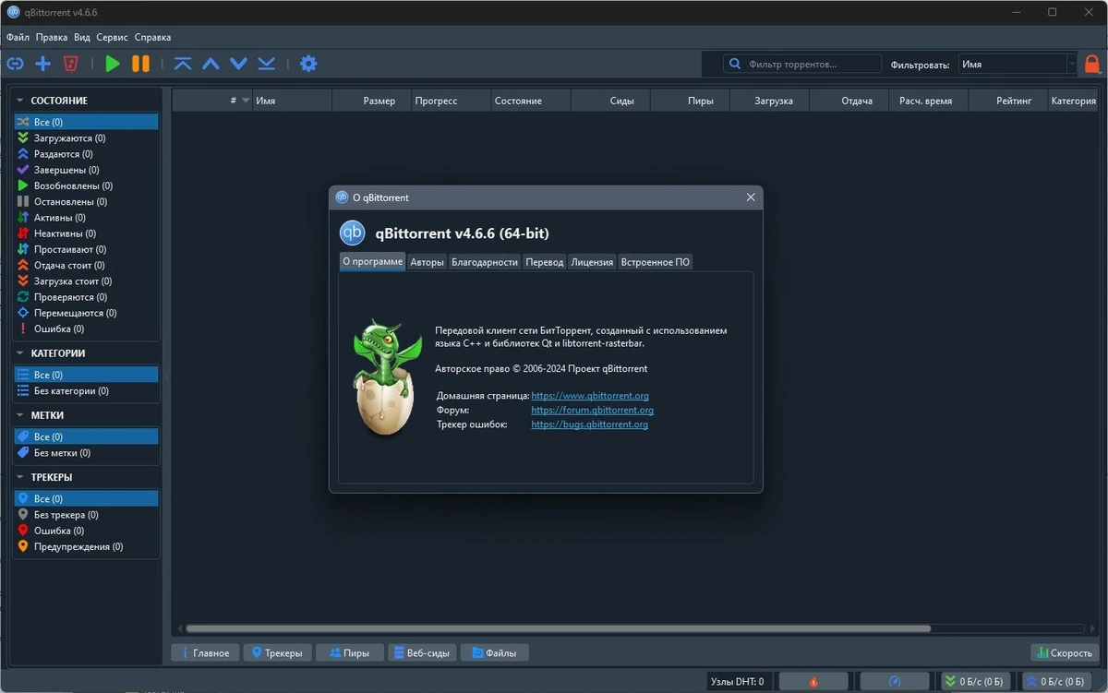This screenshot has height=693, width=1108.
Task: Open the Фильтровать Имя dropdown
Action: coord(1017,65)
